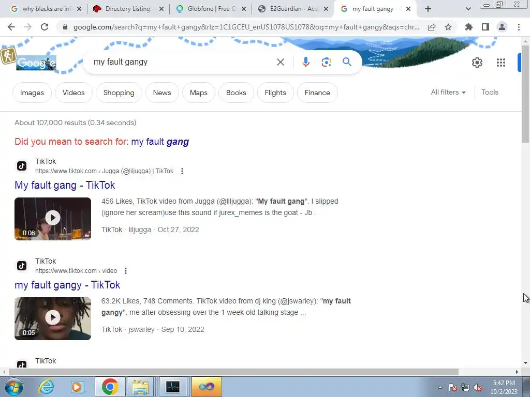Start voice search with the microphone
This screenshot has width=530, height=397.
tap(305, 62)
